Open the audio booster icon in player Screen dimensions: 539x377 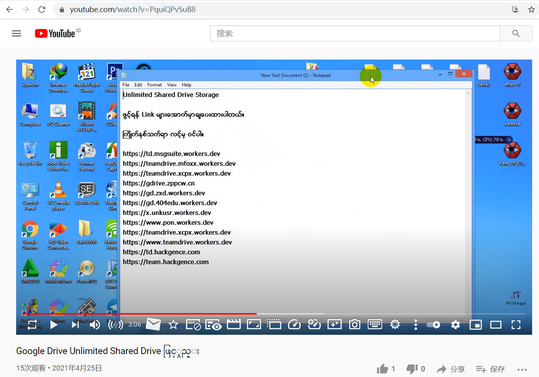coord(116,325)
